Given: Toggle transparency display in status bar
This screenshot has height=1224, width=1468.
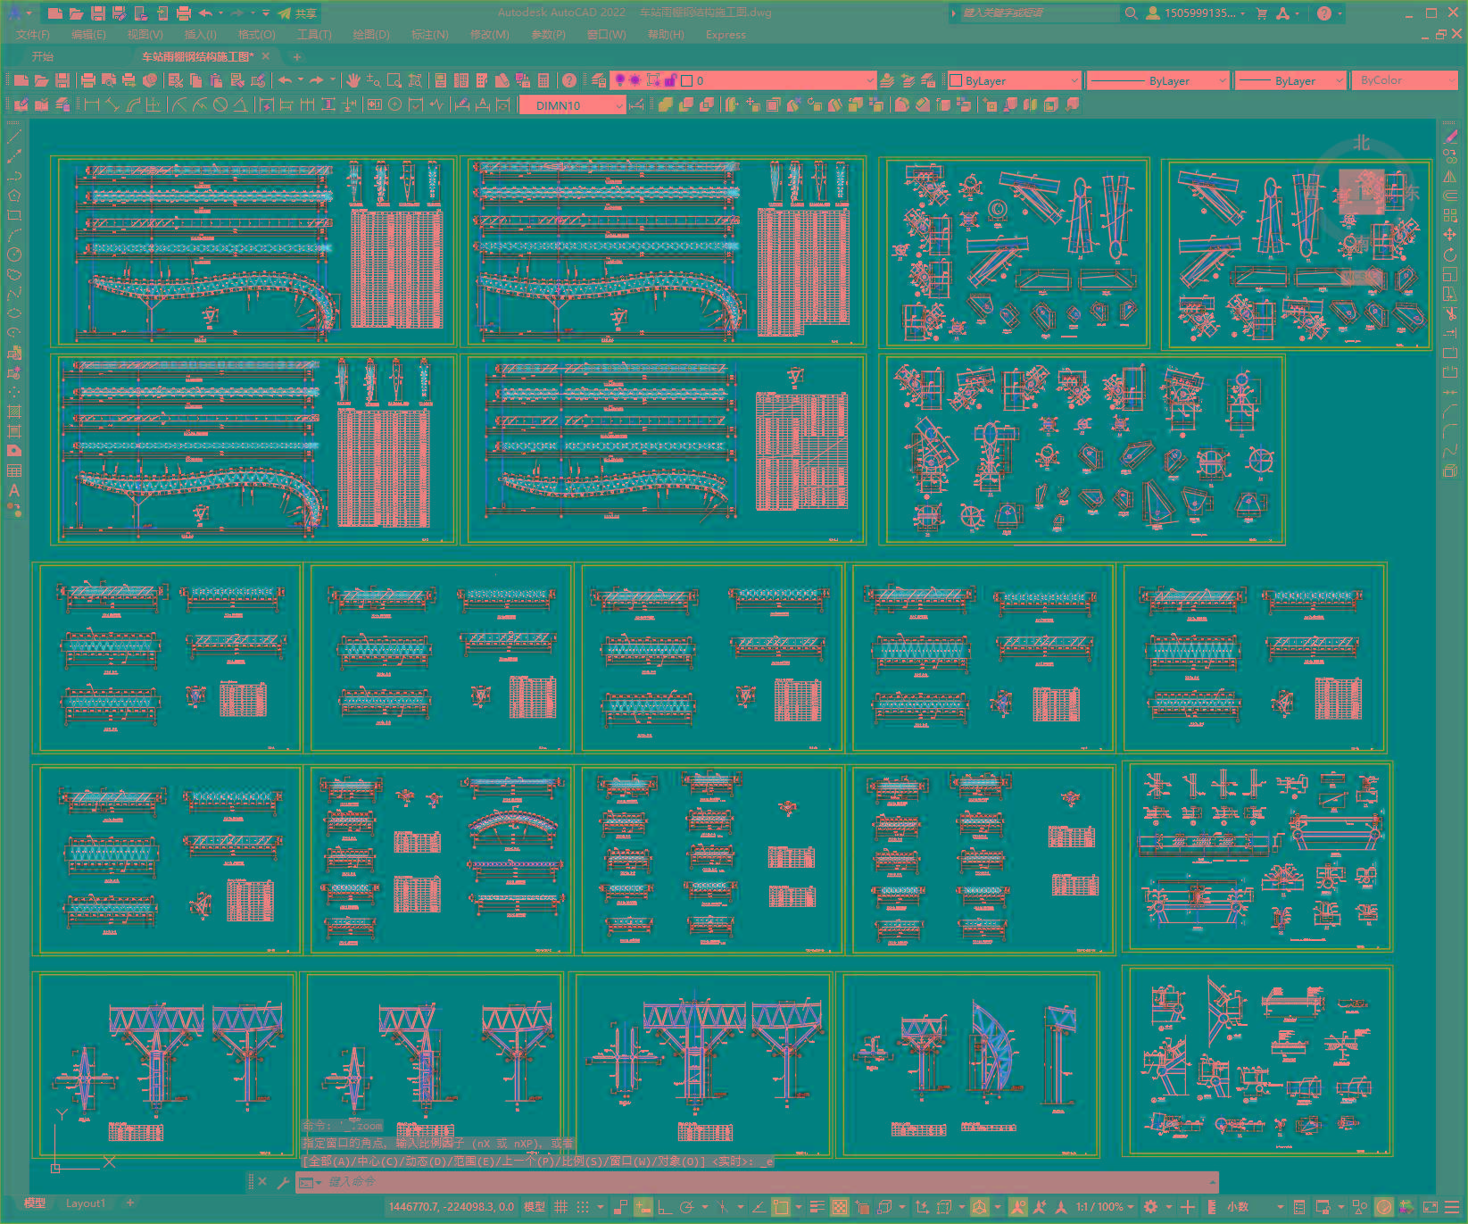Looking at the screenshot, I should [x=840, y=1207].
